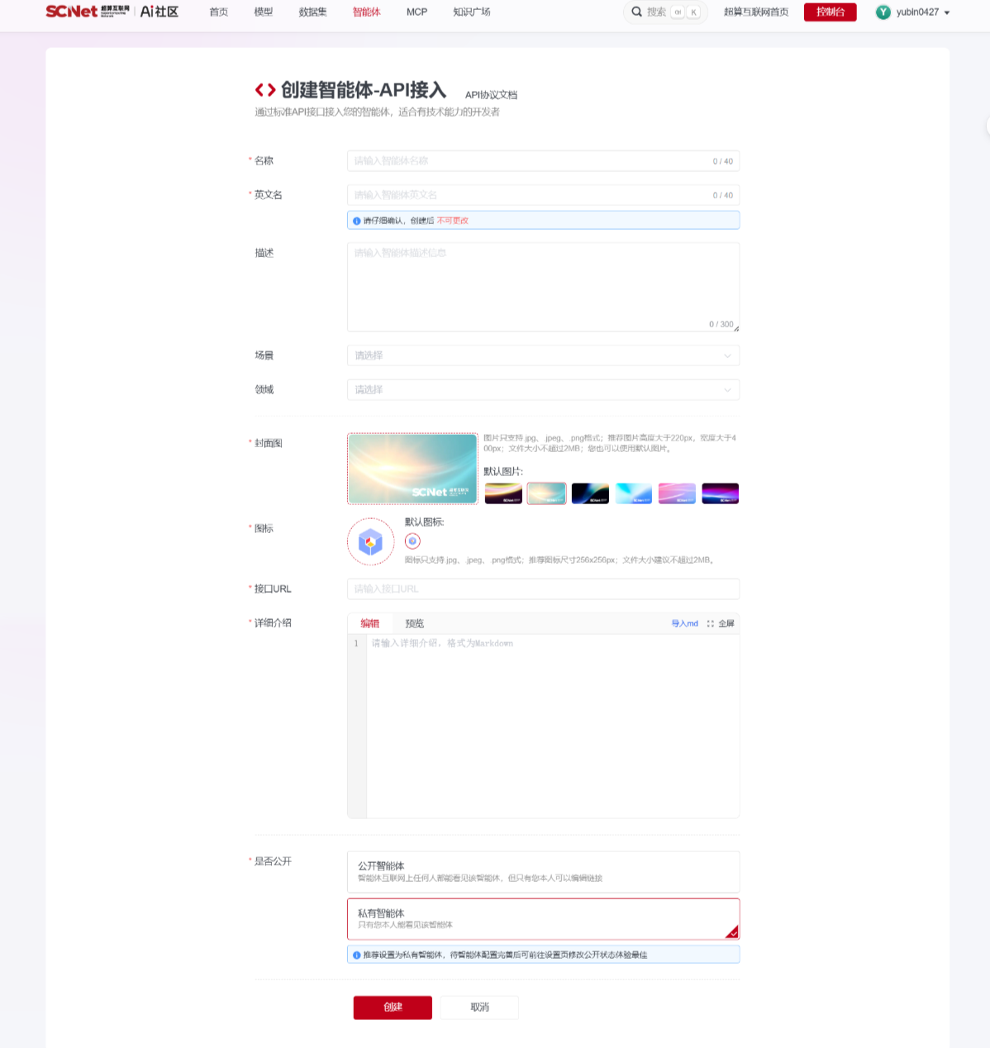Click the 接口URL input field
Screen dimensions: 990x1048
[543, 589]
